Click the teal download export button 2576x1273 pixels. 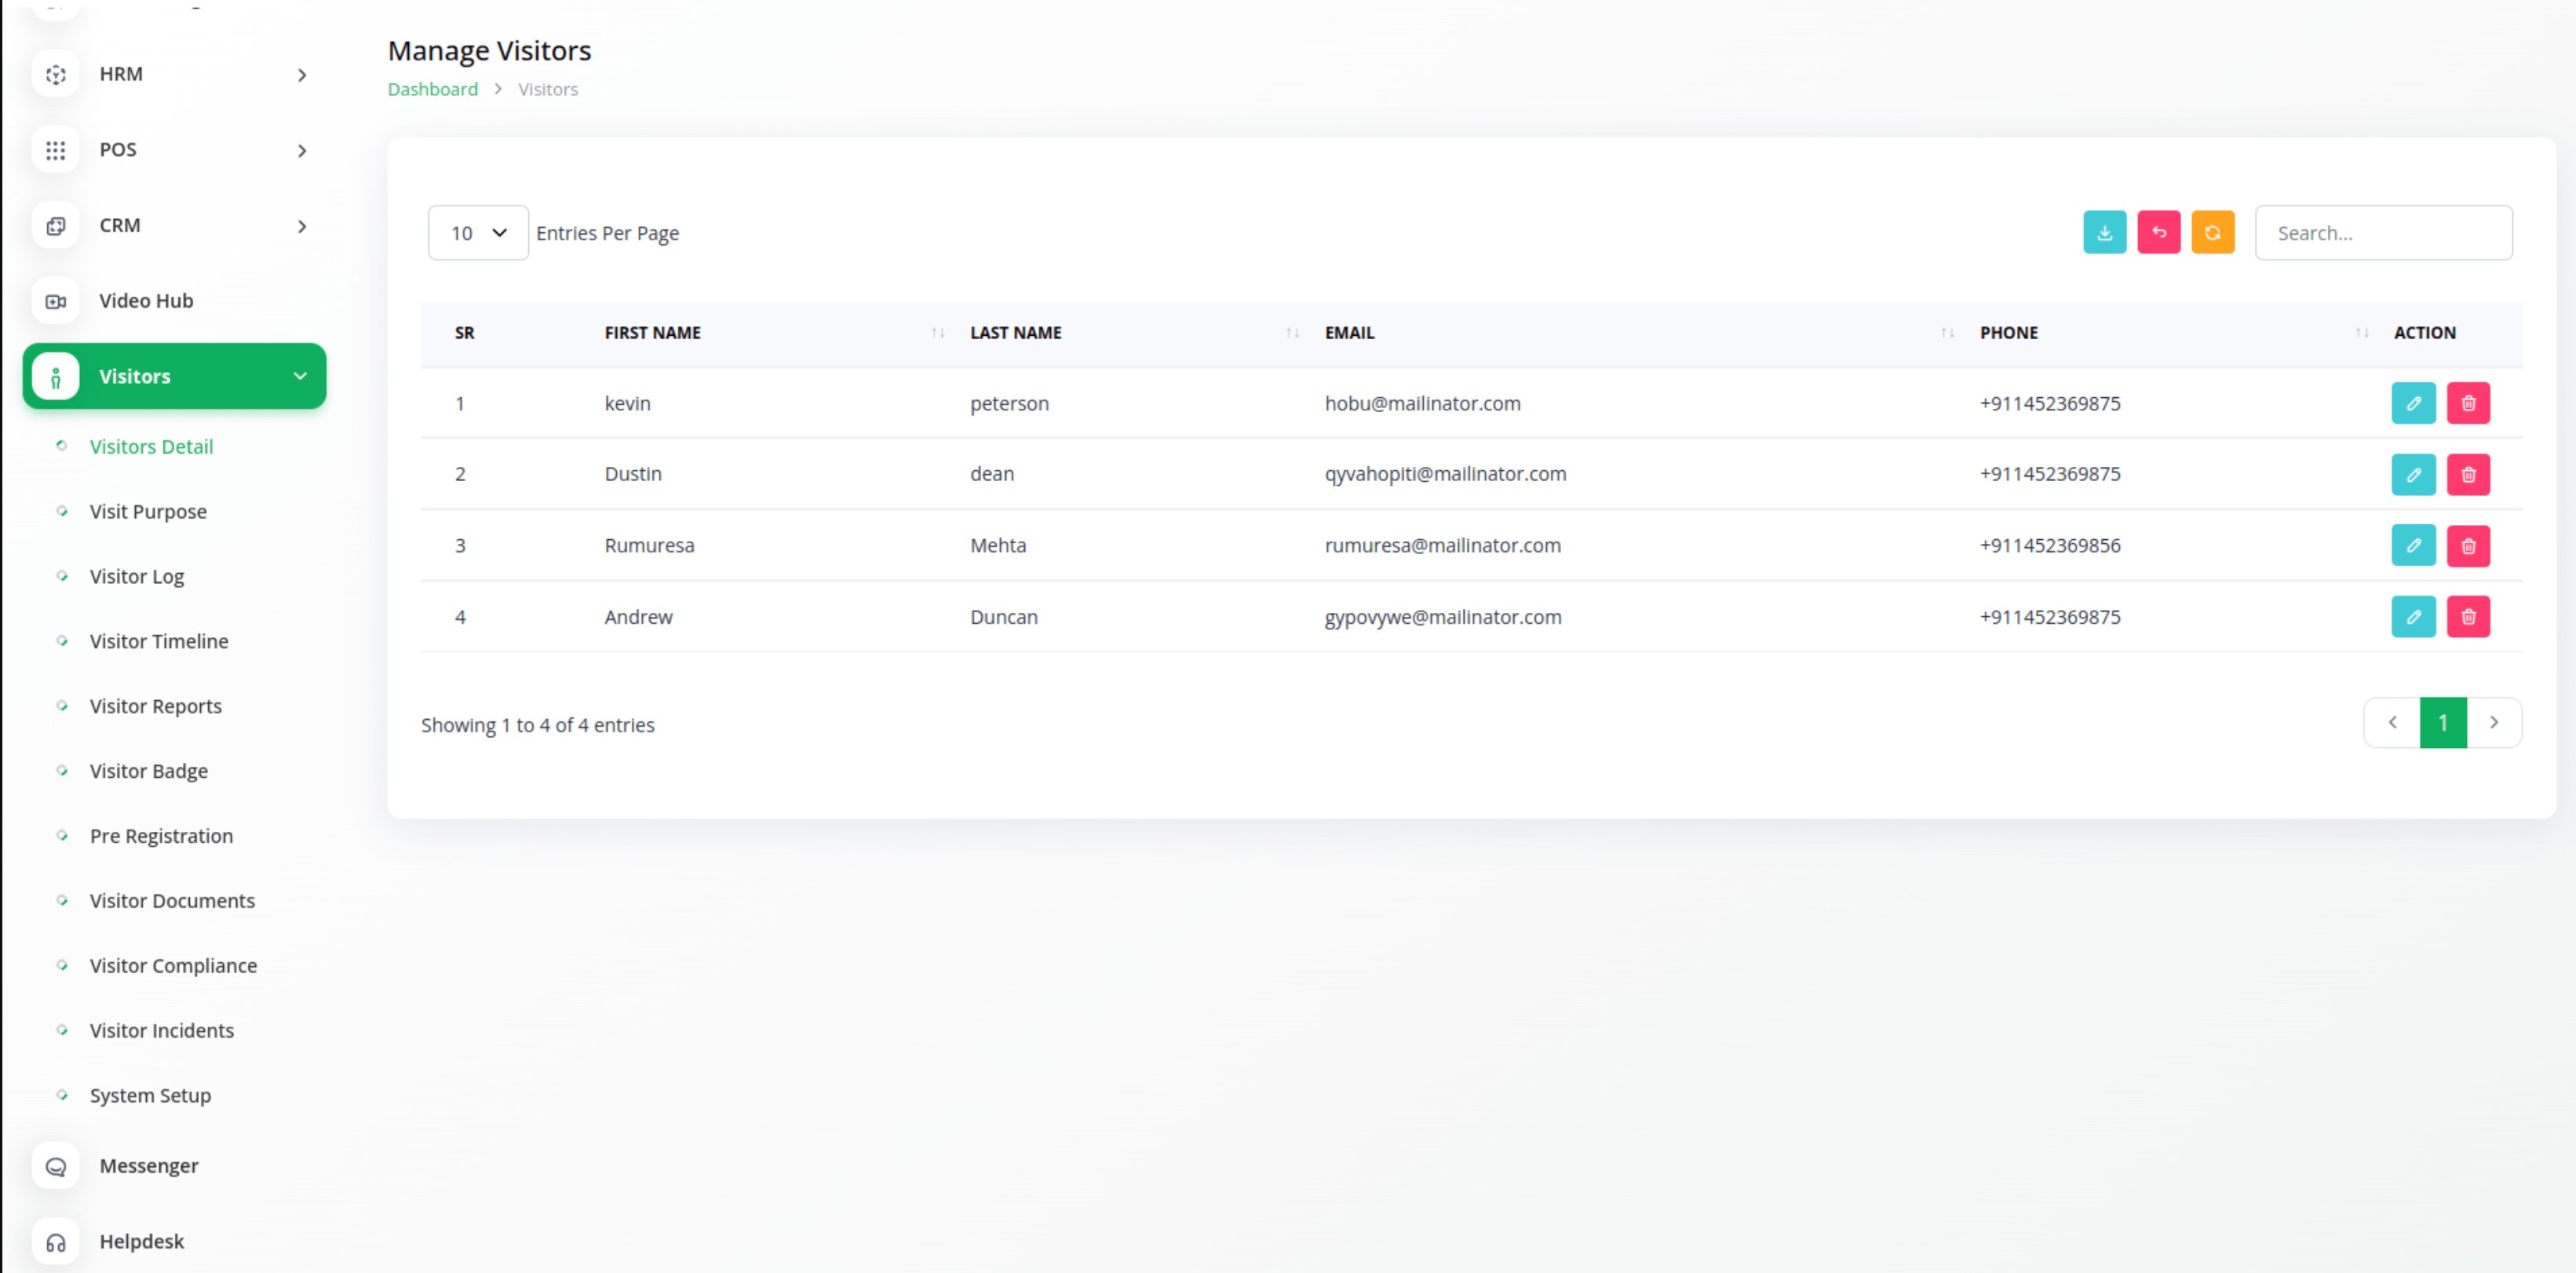click(2104, 233)
